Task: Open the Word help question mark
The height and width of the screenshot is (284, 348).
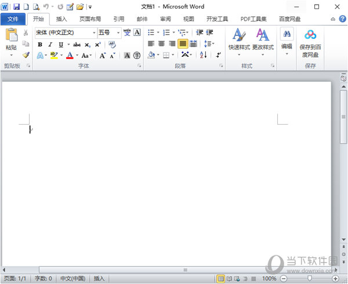Action: click(342, 19)
